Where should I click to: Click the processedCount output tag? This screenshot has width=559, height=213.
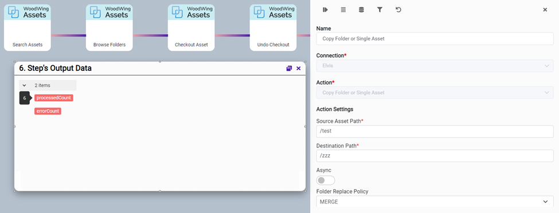click(54, 98)
